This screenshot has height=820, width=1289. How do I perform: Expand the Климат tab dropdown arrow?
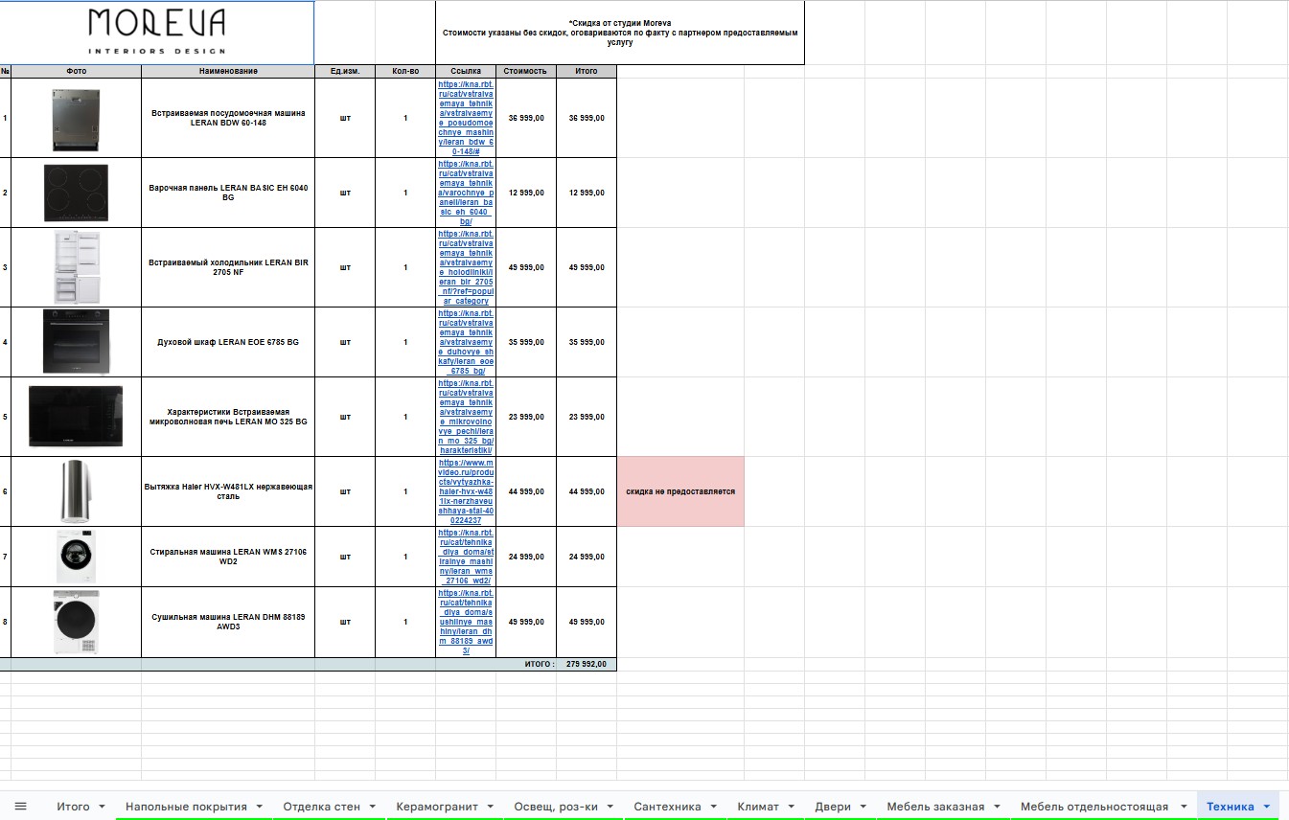tap(791, 807)
